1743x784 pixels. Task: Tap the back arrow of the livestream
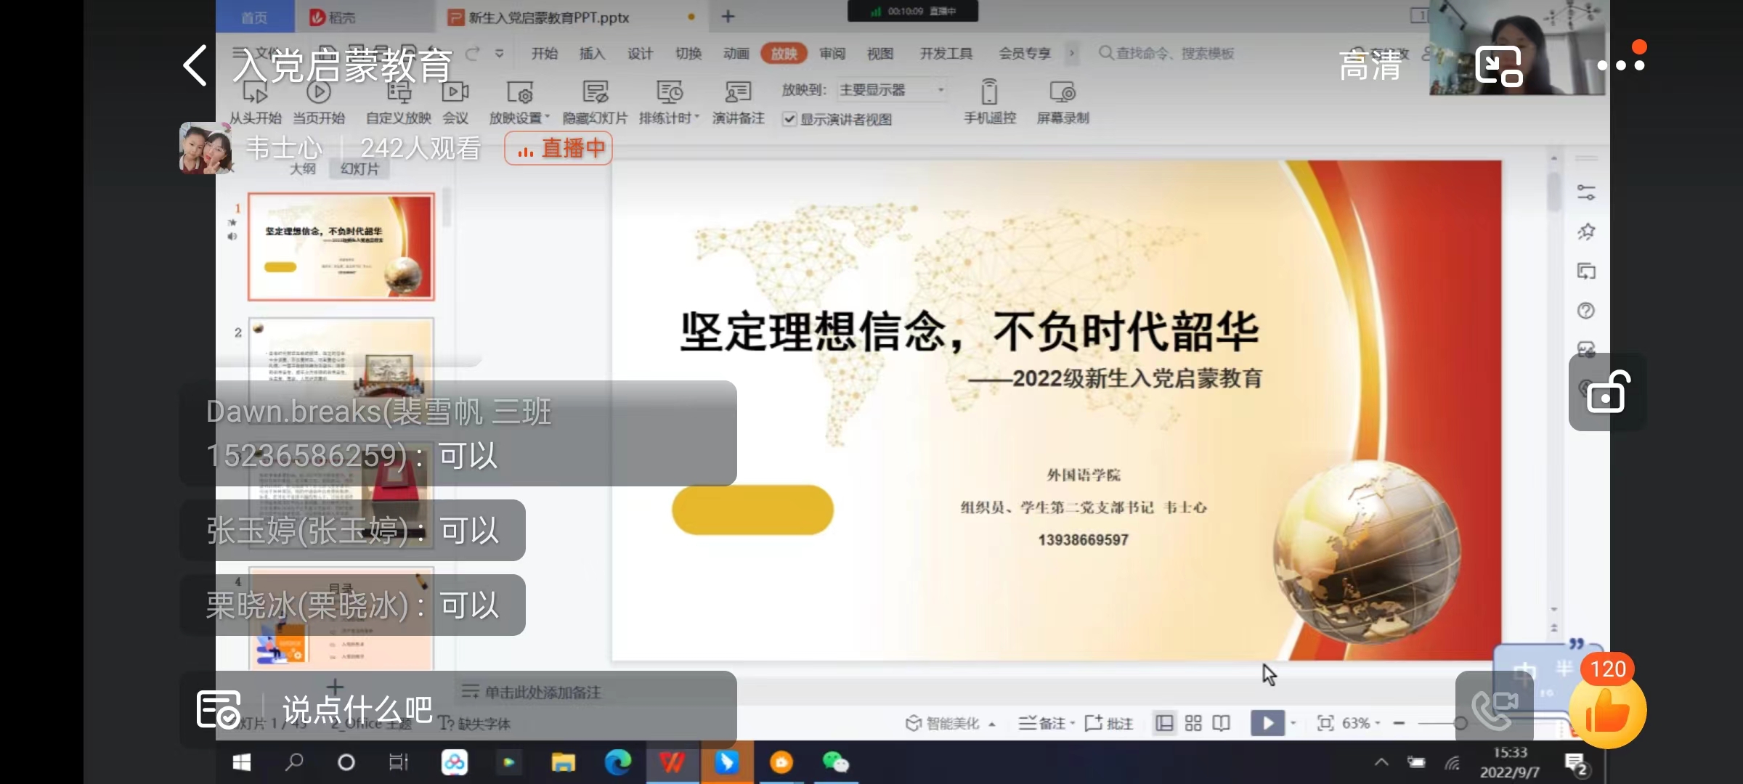195,65
